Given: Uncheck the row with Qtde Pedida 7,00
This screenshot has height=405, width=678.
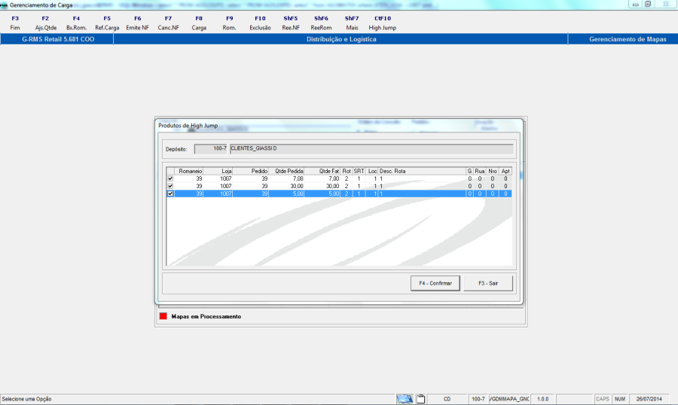Looking at the screenshot, I should [170, 178].
